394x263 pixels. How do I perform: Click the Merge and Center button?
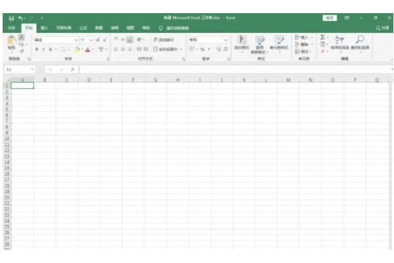point(165,49)
